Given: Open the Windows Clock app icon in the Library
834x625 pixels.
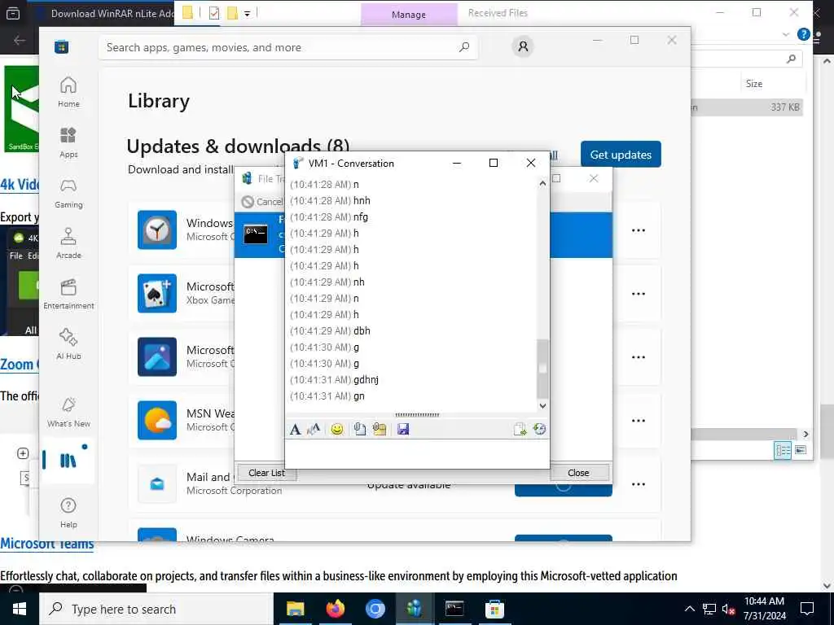Looking at the screenshot, I should (157, 229).
